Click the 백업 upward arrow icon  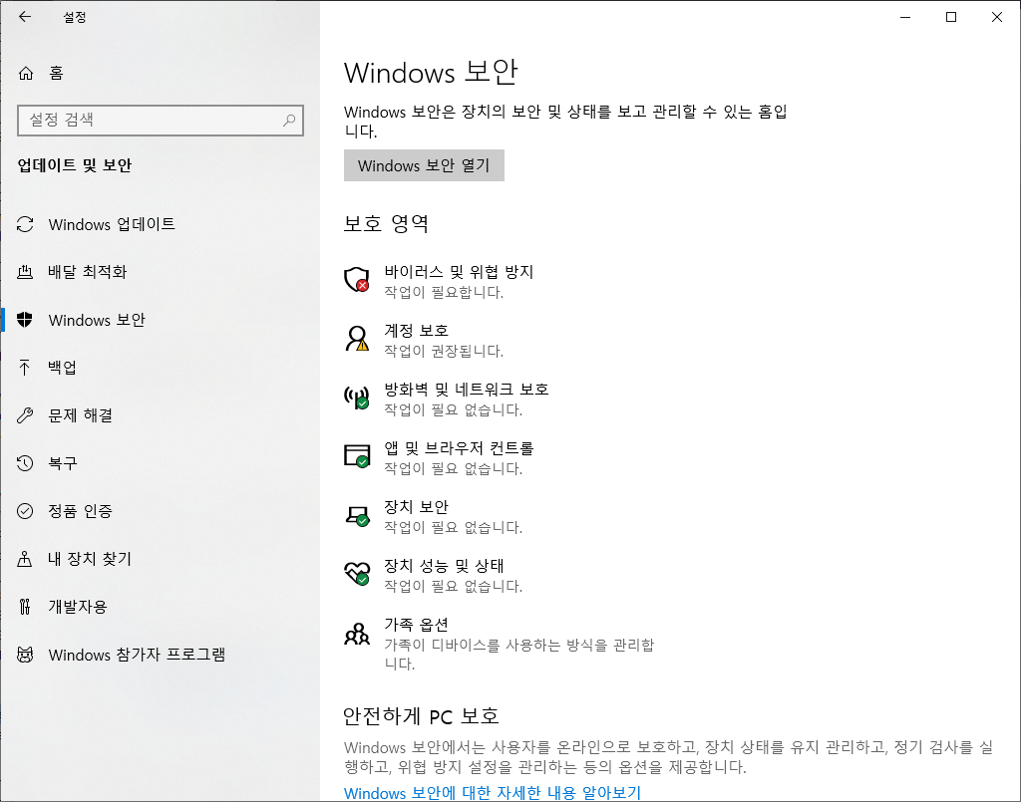25,368
